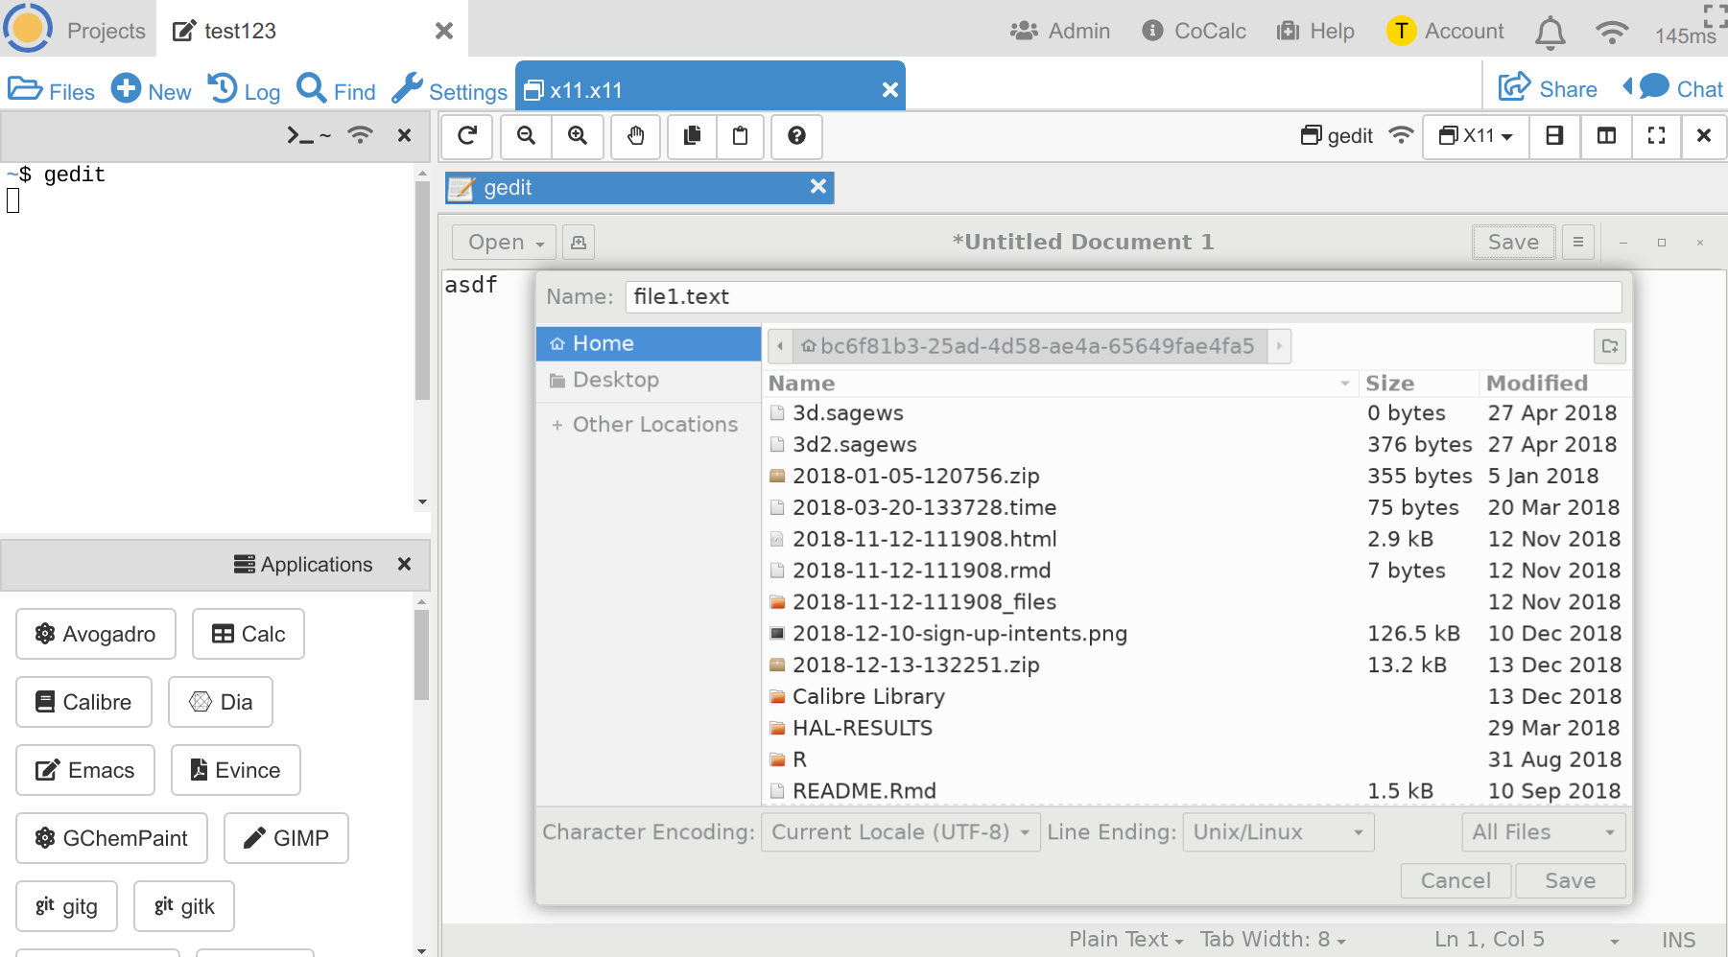Select the hand pan tool icon

pyautogui.click(x=635, y=136)
